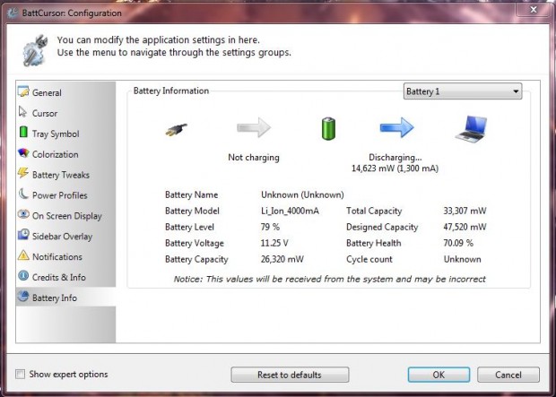Click Reset to defaults button

coord(290,375)
